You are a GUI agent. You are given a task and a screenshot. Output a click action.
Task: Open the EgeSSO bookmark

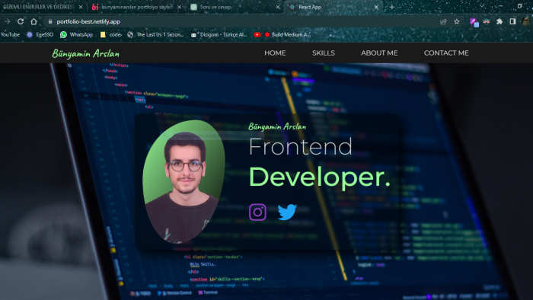40,34
